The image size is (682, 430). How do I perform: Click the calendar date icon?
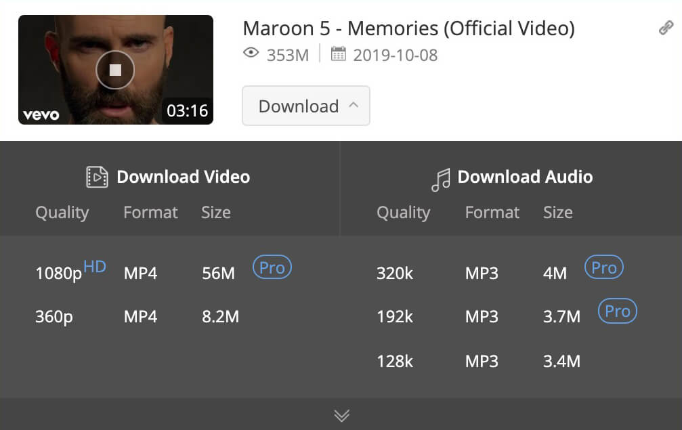(338, 53)
